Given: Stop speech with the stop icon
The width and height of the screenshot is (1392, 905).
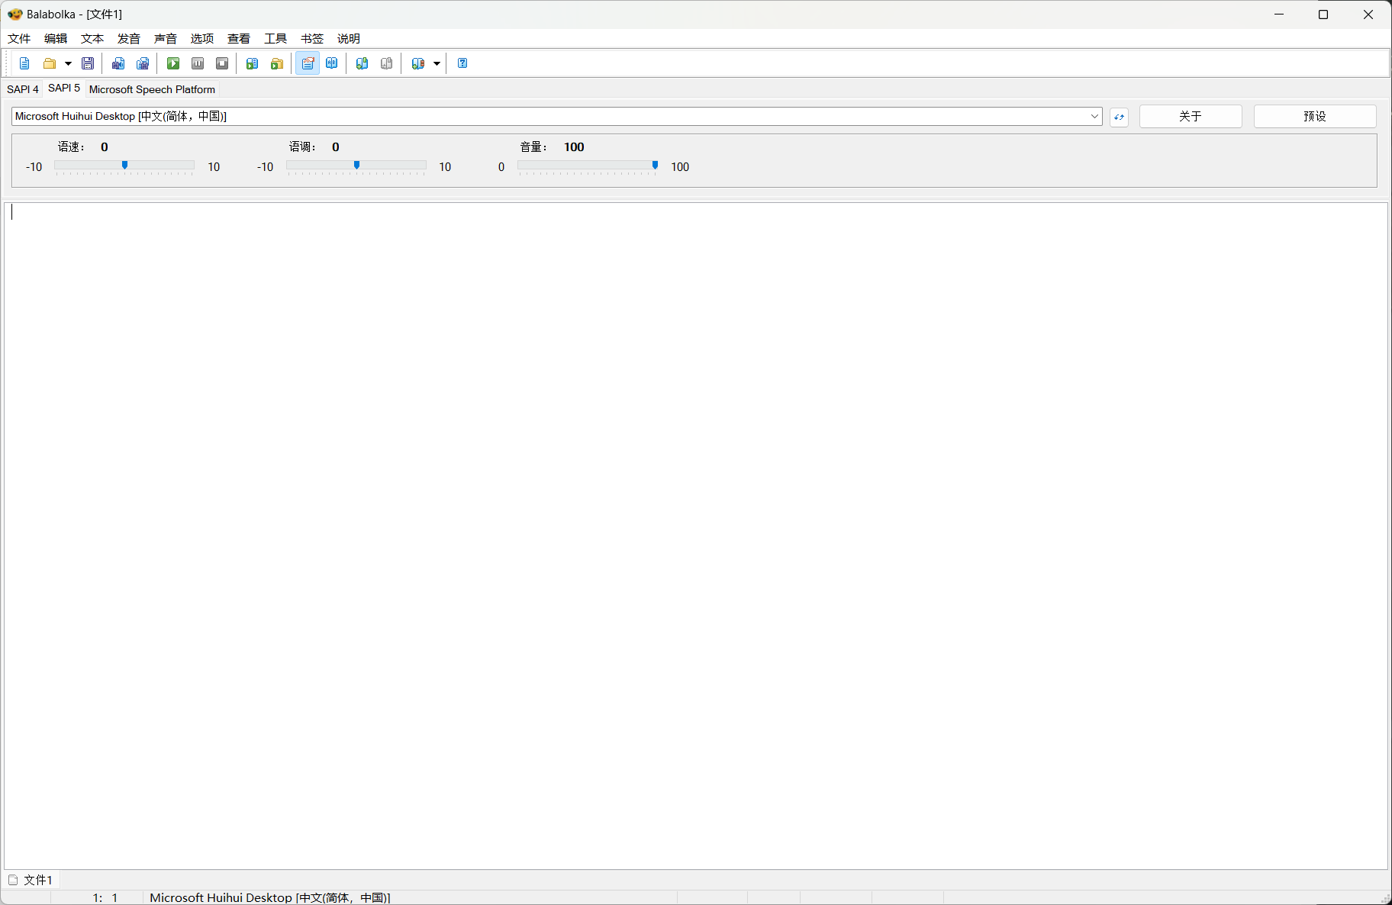Looking at the screenshot, I should click(222, 63).
